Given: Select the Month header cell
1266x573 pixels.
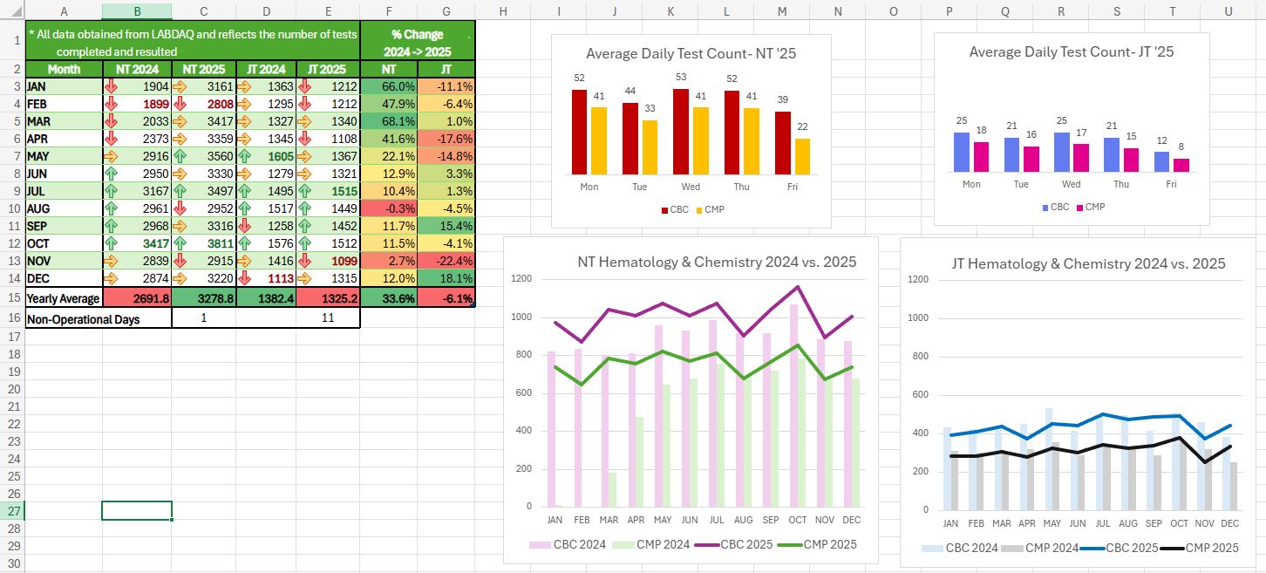Looking at the screenshot, I should click(64, 69).
